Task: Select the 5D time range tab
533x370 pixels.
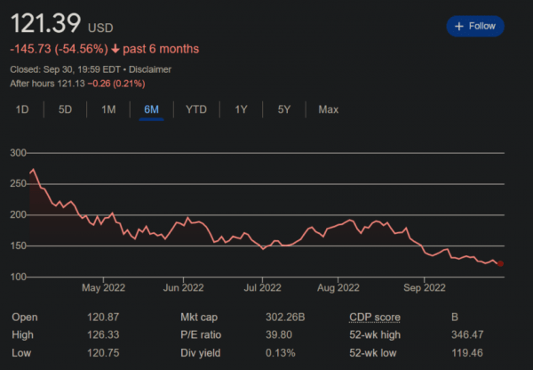Action: pos(65,109)
